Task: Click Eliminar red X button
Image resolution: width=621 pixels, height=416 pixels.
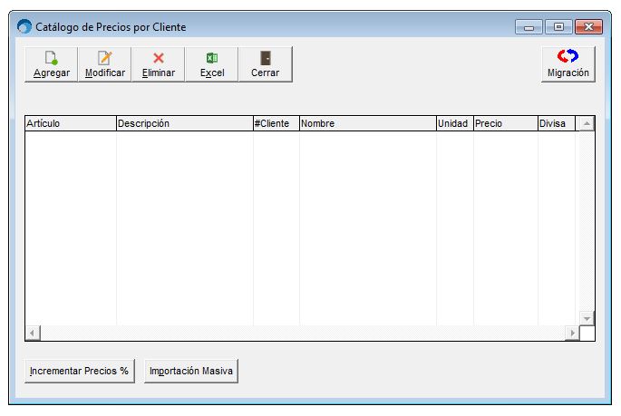Action: 158,64
